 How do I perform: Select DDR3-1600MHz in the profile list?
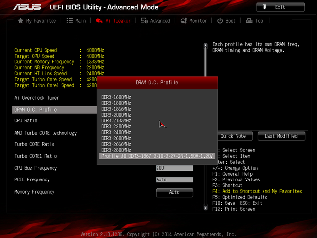(x=116, y=97)
